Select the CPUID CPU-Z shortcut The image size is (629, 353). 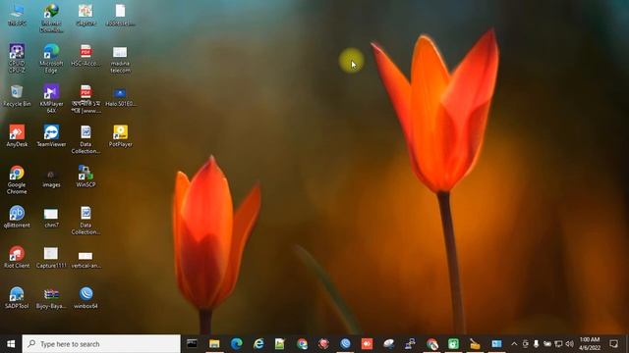(17, 59)
